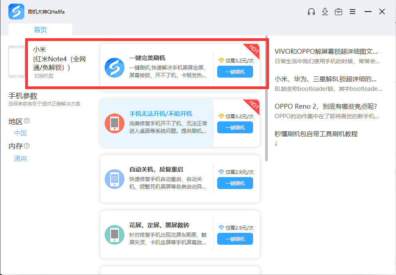This screenshot has height=275, width=396.
Task: Click description 完美修复手机开不了机
Action: click(x=168, y=127)
